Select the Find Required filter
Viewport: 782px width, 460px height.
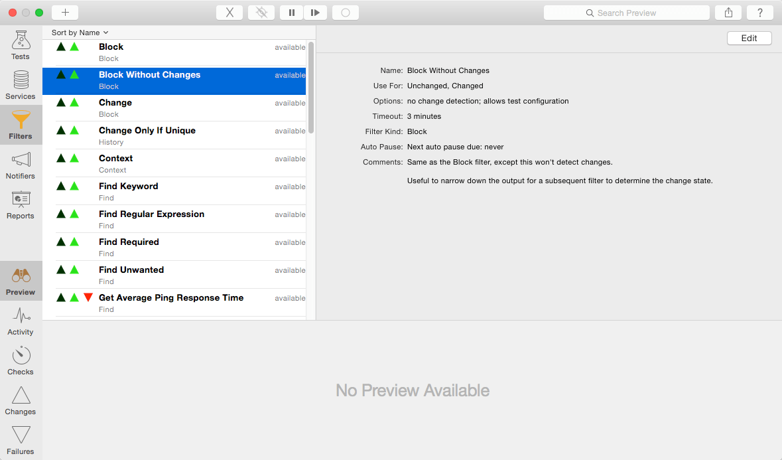coord(174,248)
